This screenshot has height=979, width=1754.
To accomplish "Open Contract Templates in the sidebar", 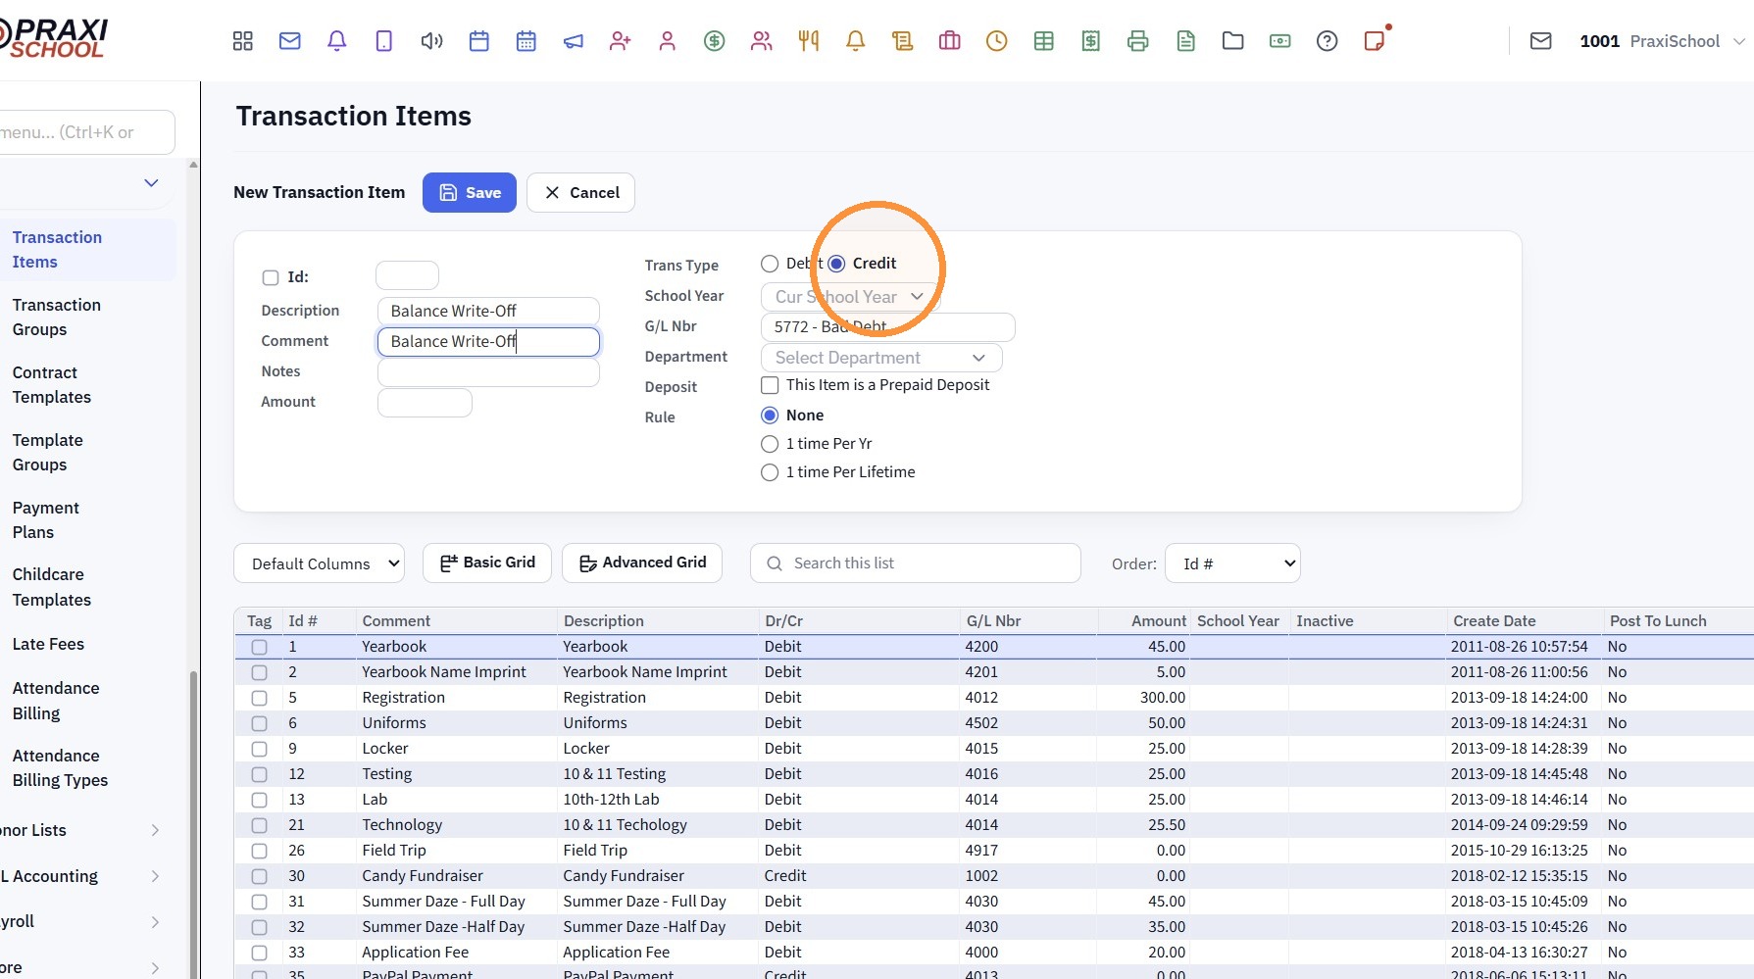I will click(x=52, y=385).
